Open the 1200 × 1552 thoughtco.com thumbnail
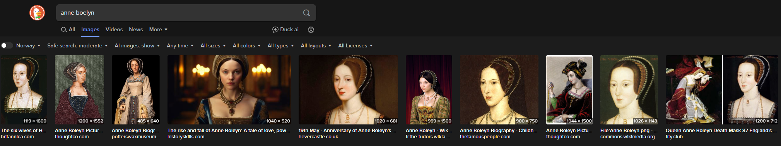 click(x=79, y=89)
